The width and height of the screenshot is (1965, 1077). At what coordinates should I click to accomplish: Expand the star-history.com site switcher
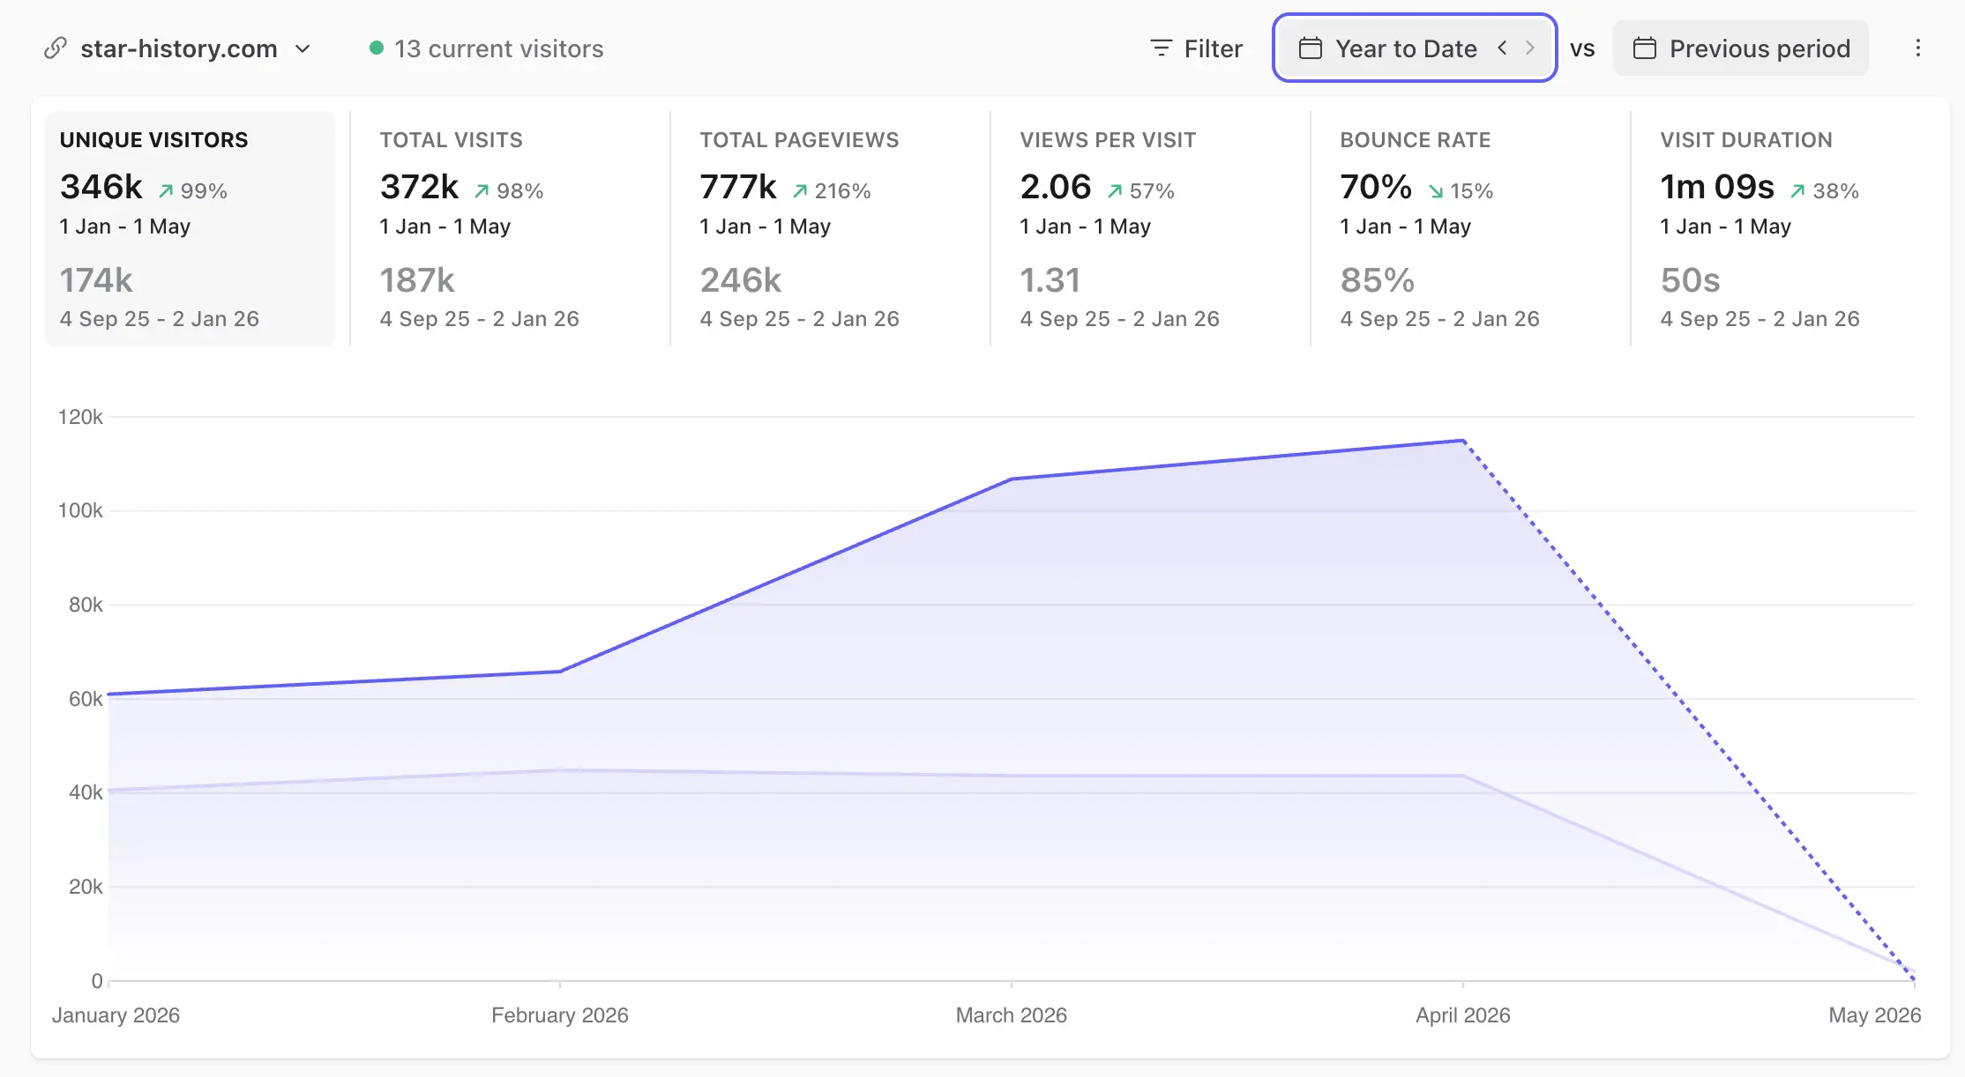[x=303, y=50]
